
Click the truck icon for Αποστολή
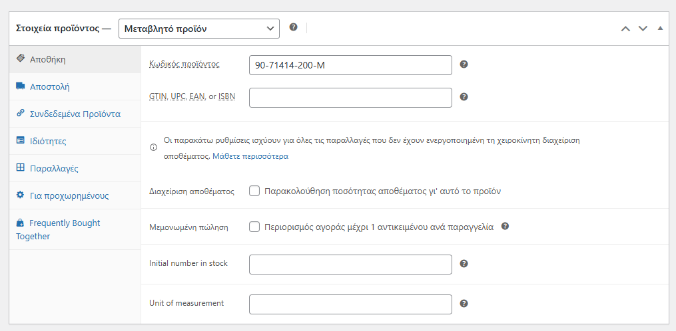(20, 86)
